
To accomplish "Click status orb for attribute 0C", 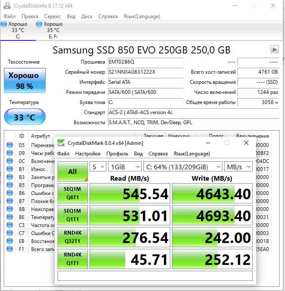I will (x=10, y=161).
